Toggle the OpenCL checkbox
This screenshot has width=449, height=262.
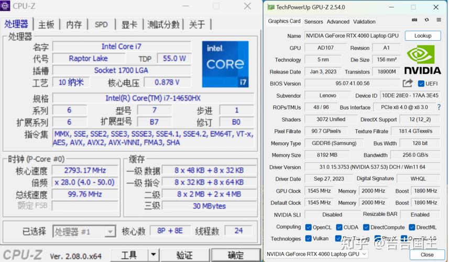[x=309, y=227]
